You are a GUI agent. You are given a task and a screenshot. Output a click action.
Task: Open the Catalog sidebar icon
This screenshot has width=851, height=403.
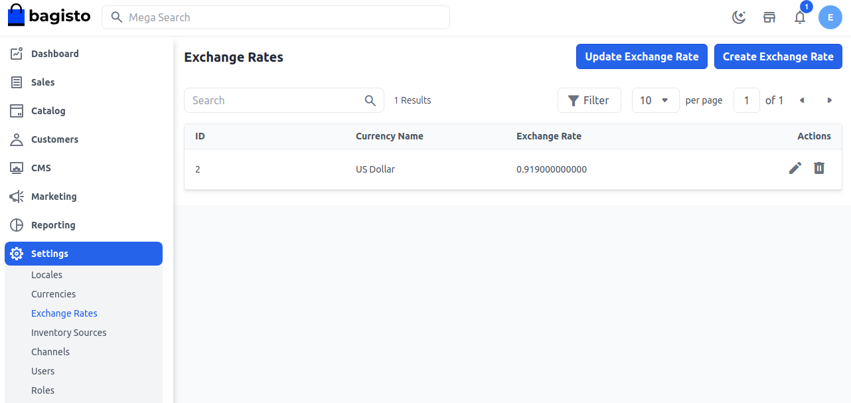point(16,110)
